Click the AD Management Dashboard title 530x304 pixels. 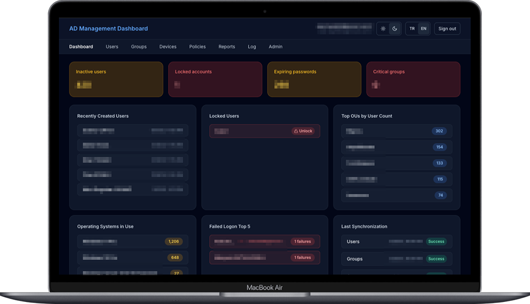109,29
